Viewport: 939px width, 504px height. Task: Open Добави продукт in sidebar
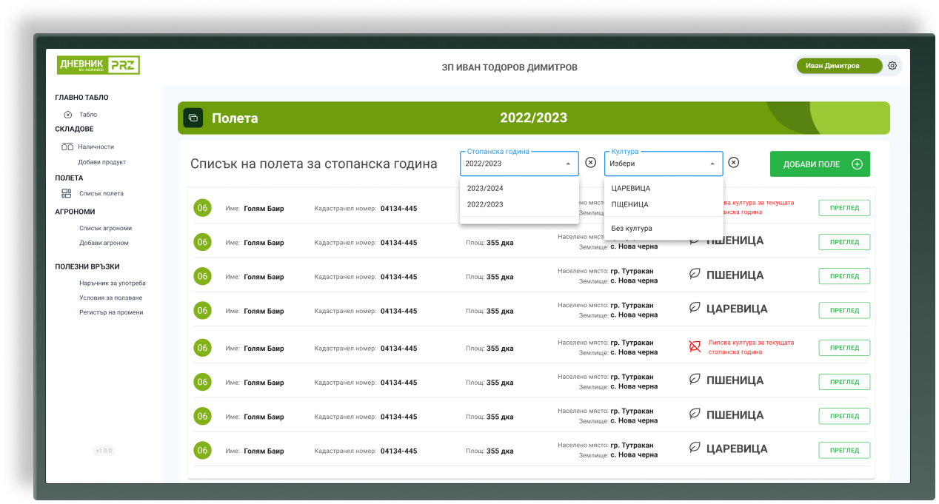(102, 162)
